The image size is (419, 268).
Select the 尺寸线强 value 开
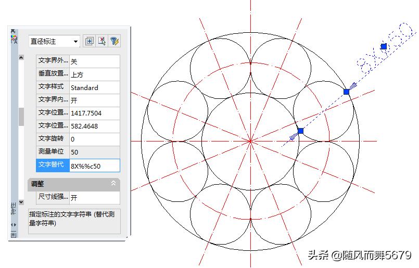tap(95, 198)
